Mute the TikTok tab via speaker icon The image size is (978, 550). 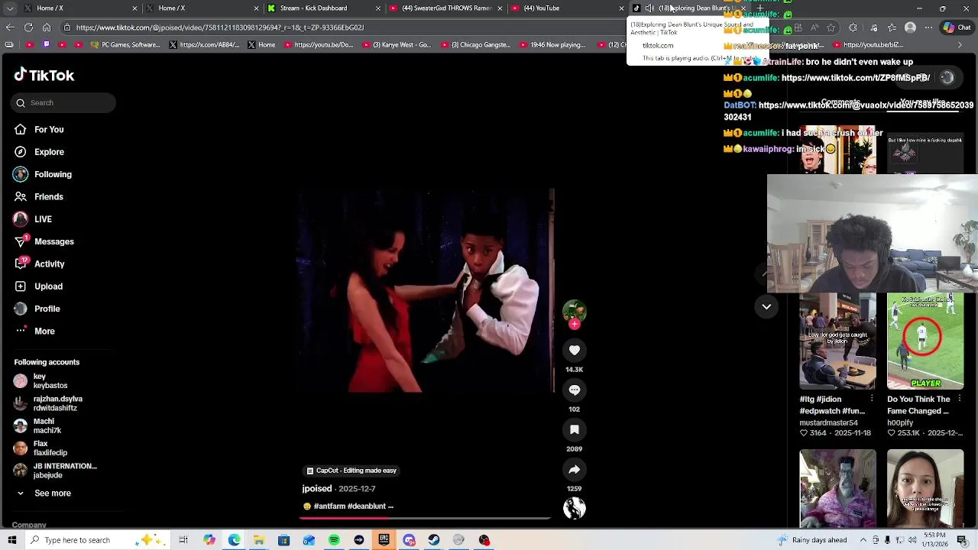click(649, 8)
